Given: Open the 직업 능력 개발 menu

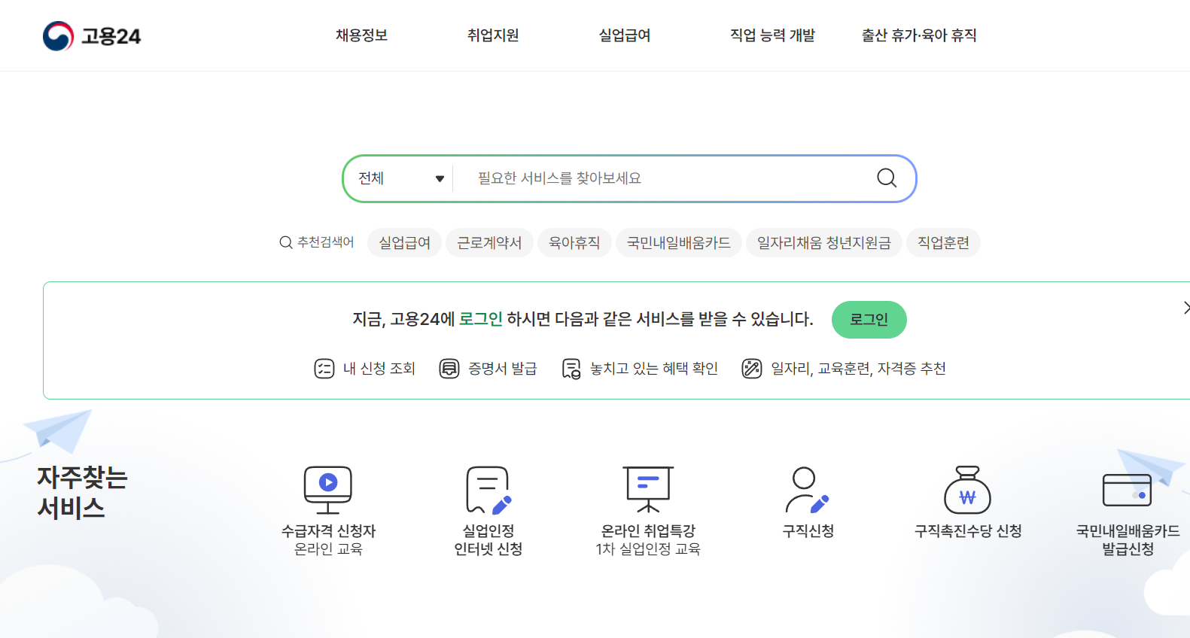Looking at the screenshot, I should click(x=772, y=35).
